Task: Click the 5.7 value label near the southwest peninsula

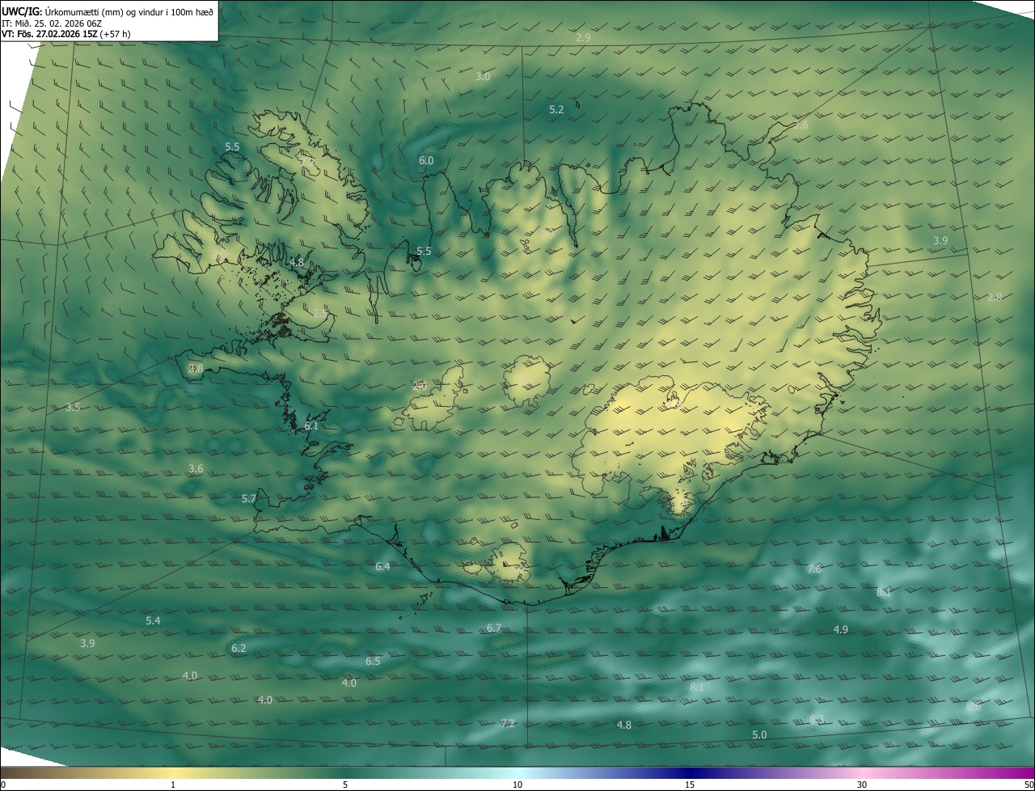Action: [x=249, y=499]
